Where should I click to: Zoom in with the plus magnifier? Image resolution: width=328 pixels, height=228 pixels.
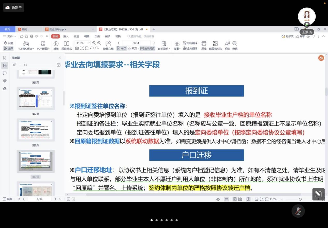(x=99, y=43)
